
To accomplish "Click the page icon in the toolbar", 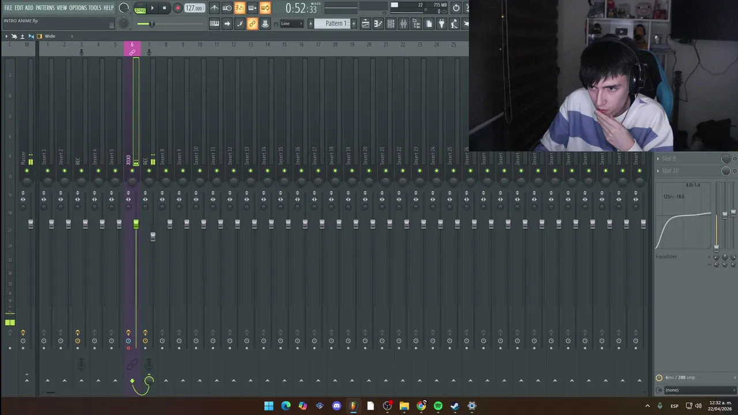I will pyautogui.click(x=428, y=24).
